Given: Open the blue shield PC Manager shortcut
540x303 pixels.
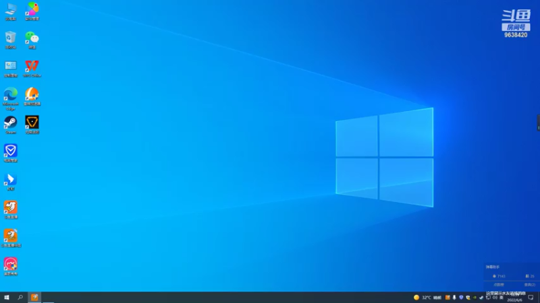Looking at the screenshot, I should click(x=11, y=154).
